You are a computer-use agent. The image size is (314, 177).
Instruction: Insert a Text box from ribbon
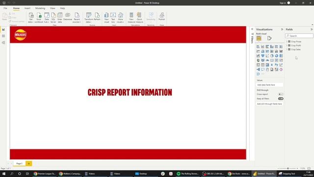click(113, 18)
